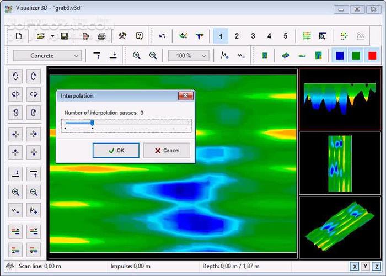The width and height of the screenshot is (386, 276).
Task: Click the move-up four-arrow icon in left panel
Action: click(15, 152)
